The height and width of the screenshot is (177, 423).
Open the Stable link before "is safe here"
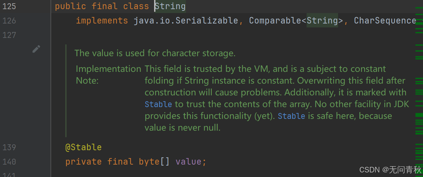pyautogui.click(x=292, y=116)
